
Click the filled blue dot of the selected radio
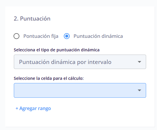67,36
